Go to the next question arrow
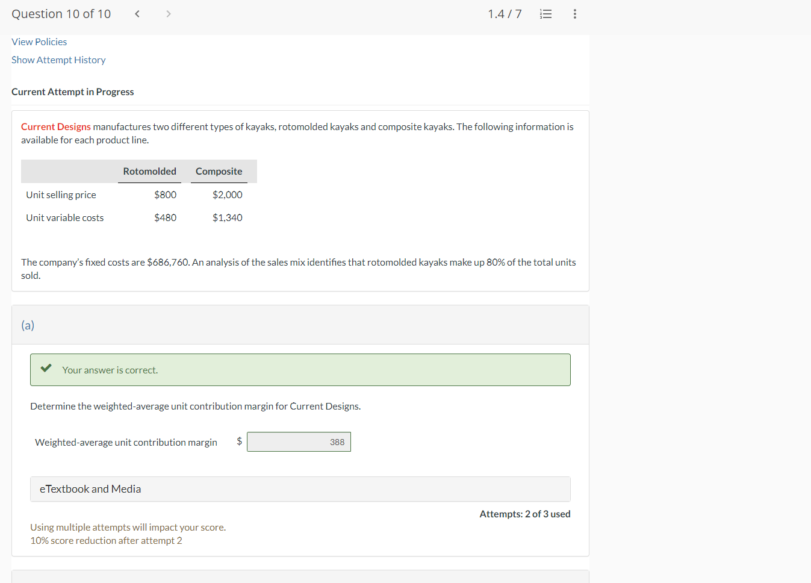 [x=169, y=14]
